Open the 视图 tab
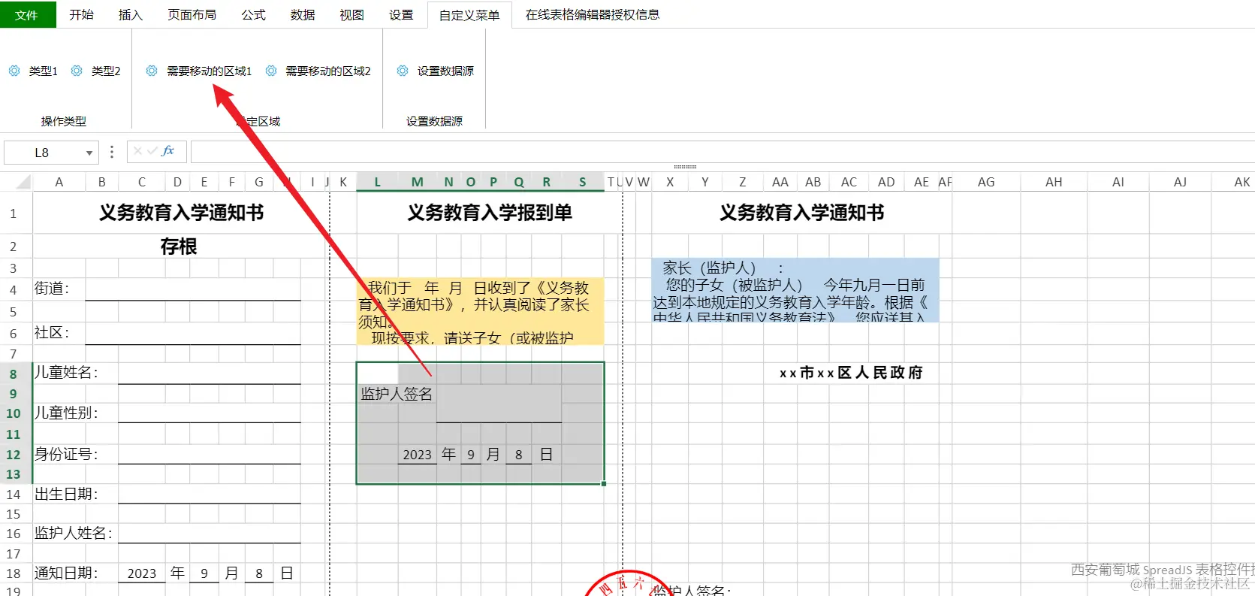Viewport: 1255px width, 596px height. (351, 14)
